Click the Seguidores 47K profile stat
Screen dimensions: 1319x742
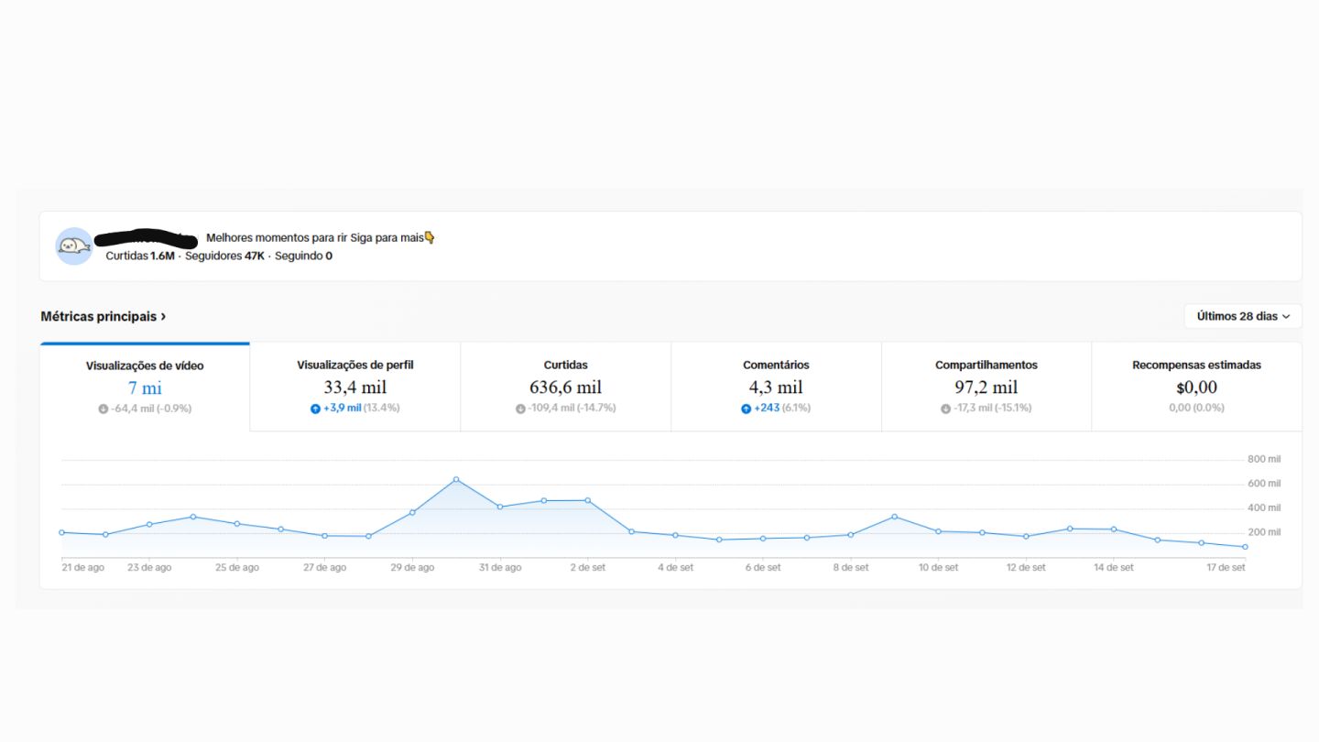[225, 256]
